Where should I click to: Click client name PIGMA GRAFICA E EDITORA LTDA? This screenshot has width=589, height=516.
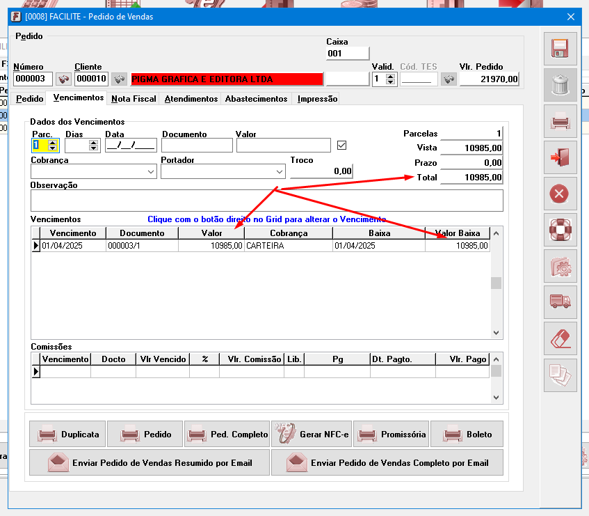pyautogui.click(x=227, y=79)
